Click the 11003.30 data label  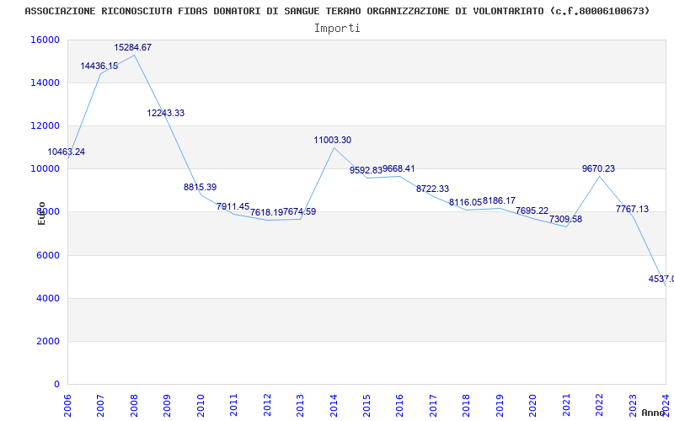(x=333, y=140)
